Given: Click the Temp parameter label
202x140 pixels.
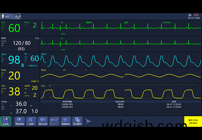Looking at the screenshot, I should (4, 102).
